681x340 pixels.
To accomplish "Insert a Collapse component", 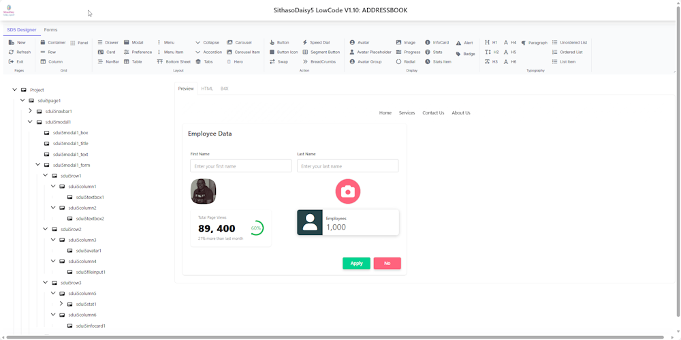I will pyautogui.click(x=207, y=43).
